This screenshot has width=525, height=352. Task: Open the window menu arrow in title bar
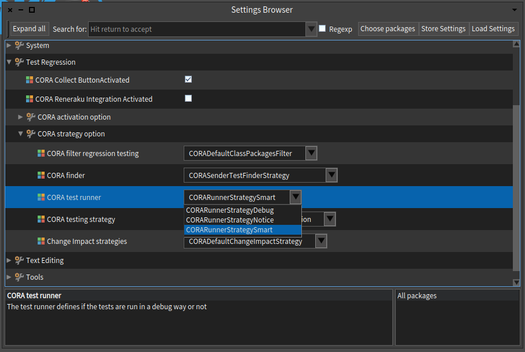(515, 10)
